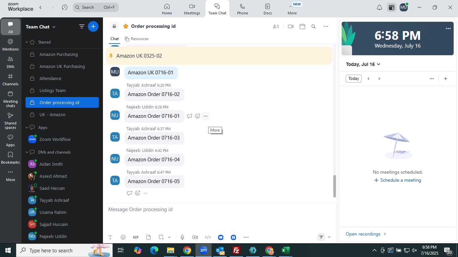Search within the Order processing id chat
Viewport: 458px width, 257px height.
(313, 26)
